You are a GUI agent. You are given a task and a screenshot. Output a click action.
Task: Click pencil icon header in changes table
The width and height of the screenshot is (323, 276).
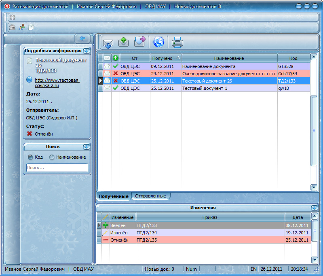point(105,217)
